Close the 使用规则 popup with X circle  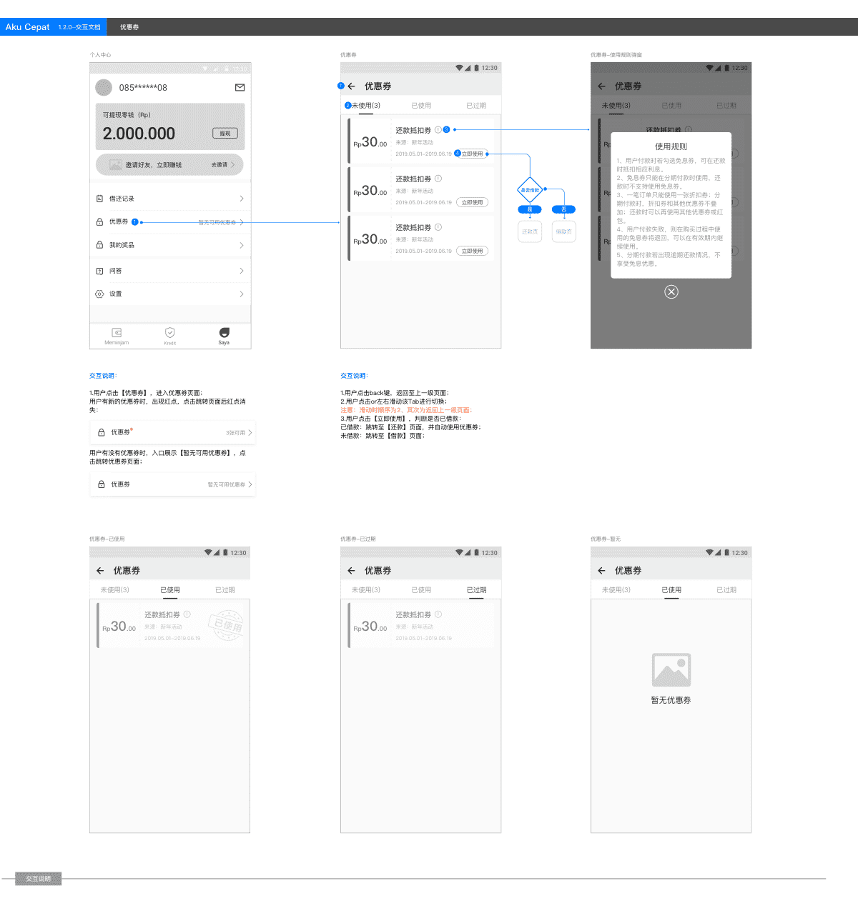pyautogui.click(x=671, y=291)
